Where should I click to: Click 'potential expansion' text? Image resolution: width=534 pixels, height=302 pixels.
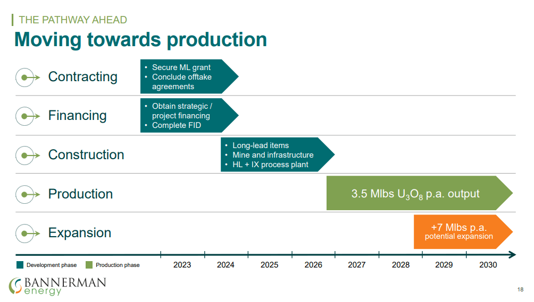(458, 236)
